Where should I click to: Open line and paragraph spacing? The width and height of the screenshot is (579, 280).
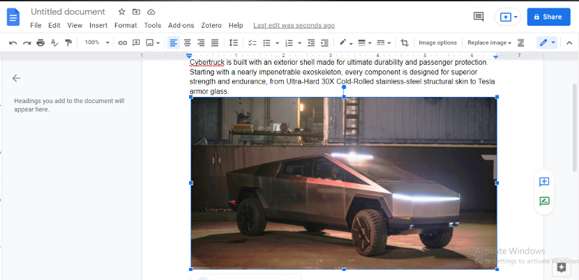pos(234,42)
